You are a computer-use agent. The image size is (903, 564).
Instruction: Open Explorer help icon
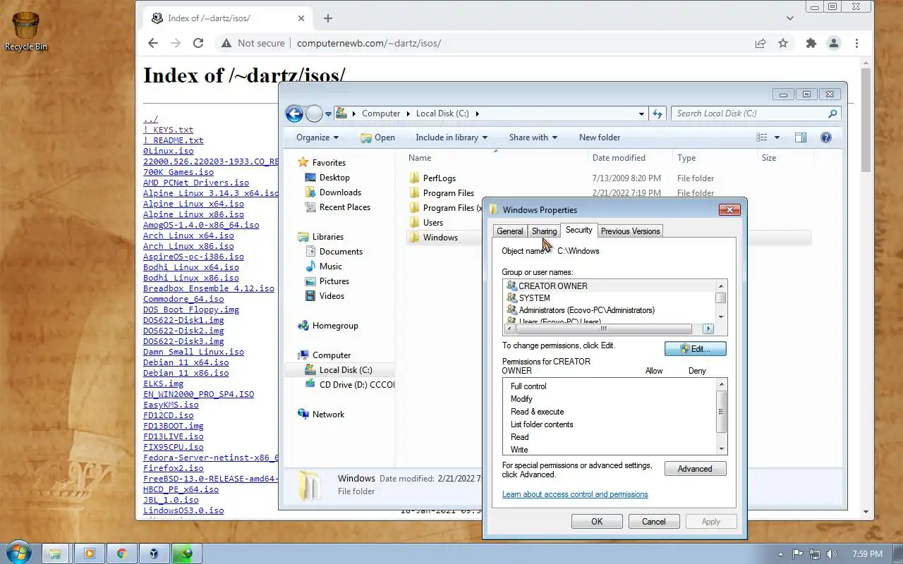coord(826,137)
